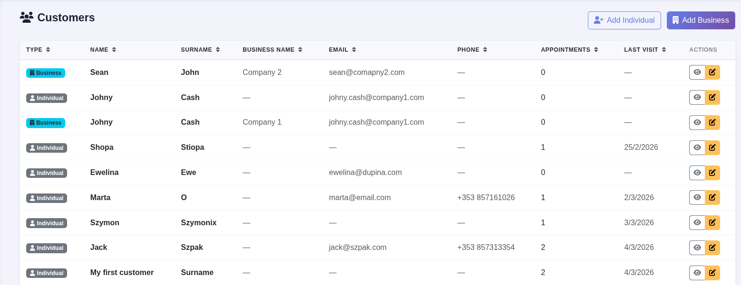Click the edit icon for My first customer
The height and width of the screenshot is (285, 741).
coord(712,272)
